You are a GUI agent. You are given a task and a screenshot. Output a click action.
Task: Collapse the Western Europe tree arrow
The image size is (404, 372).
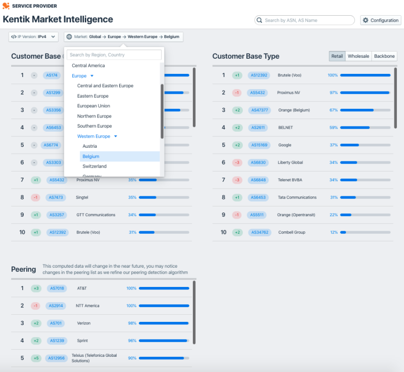pos(116,136)
